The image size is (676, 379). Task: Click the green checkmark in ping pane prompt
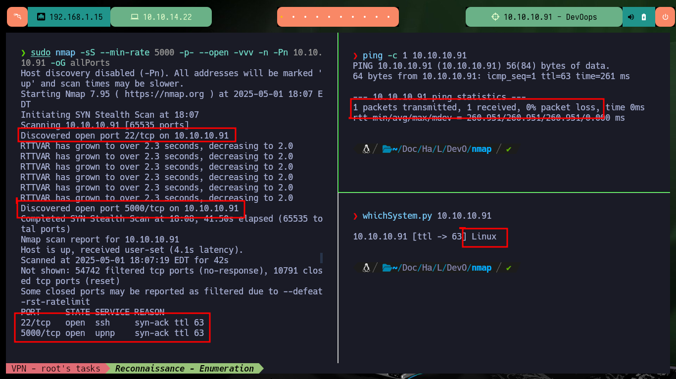509,149
